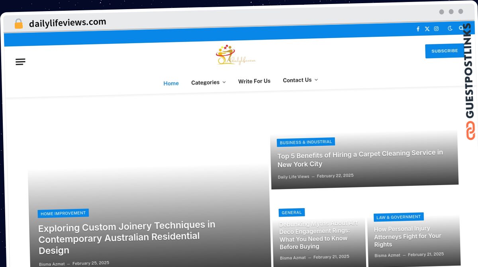Visit the X (Twitter) profile icon
This screenshot has height=267, width=478.
(427, 29)
